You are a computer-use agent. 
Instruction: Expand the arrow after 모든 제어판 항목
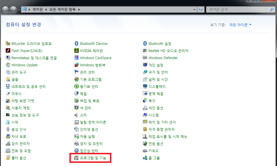tap(79, 9)
